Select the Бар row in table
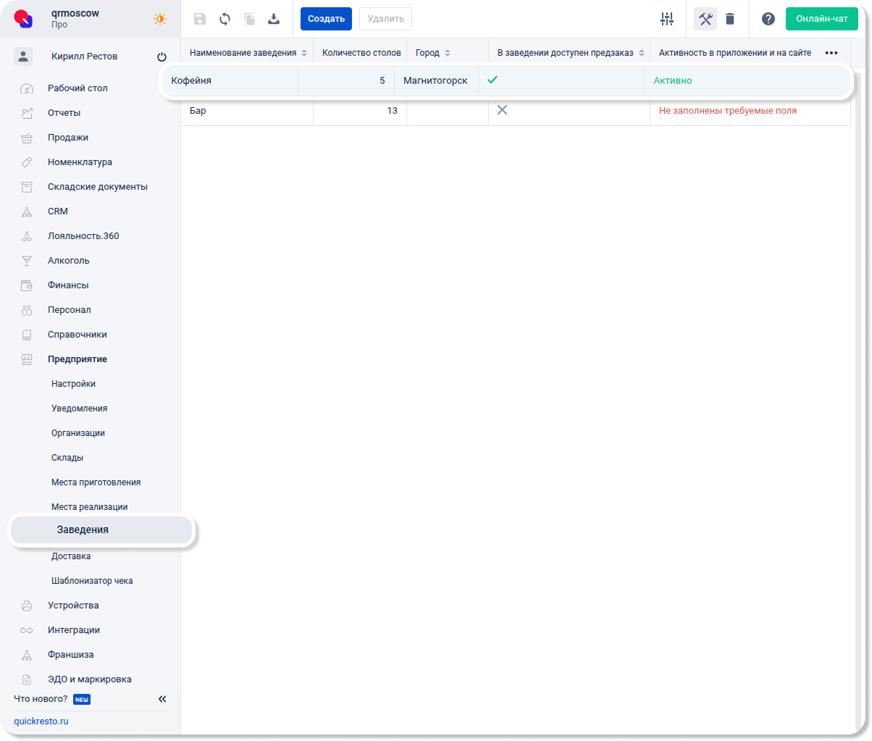872x741 pixels. point(246,111)
